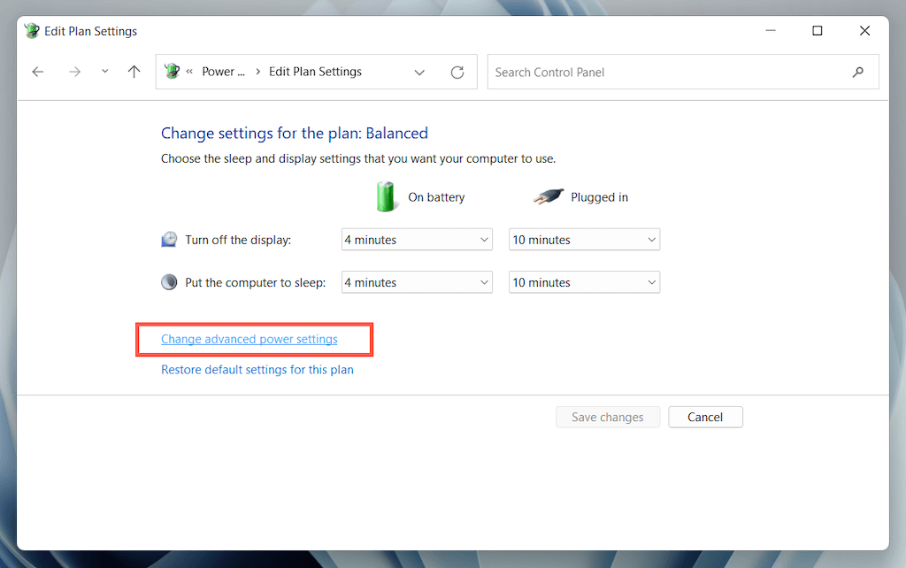
Task: Navigate back using the back arrow
Action: pyautogui.click(x=37, y=72)
